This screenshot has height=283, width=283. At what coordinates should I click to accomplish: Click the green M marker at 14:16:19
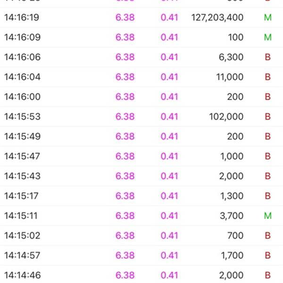coord(268,17)
